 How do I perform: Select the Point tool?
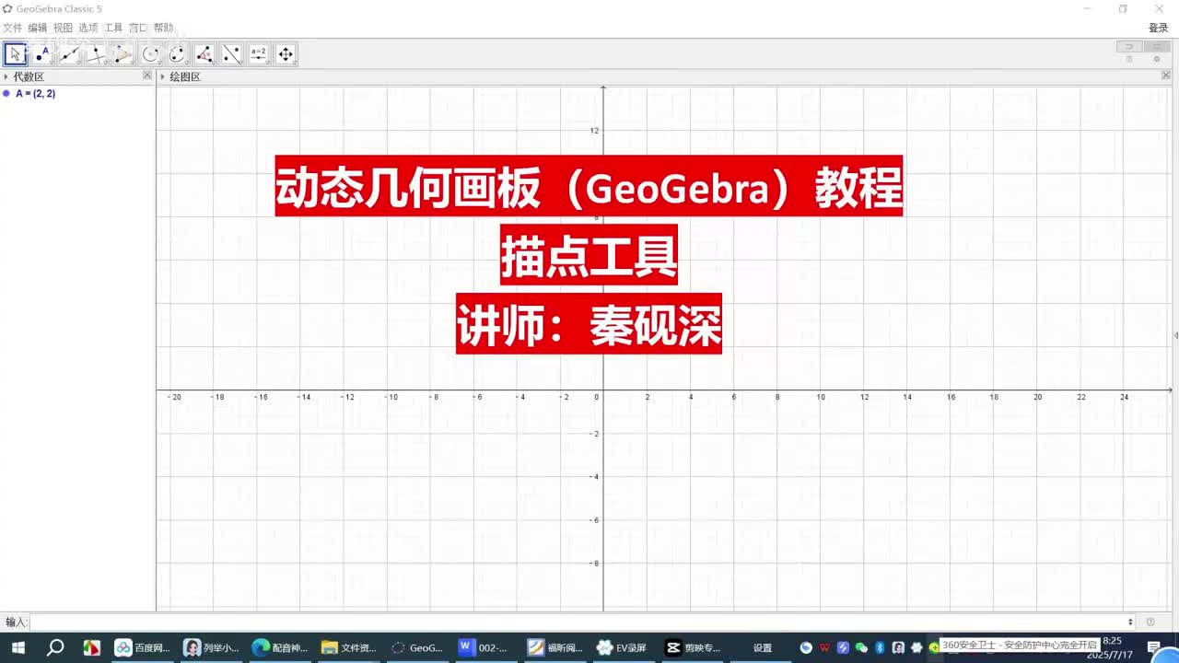coord(42,54)
